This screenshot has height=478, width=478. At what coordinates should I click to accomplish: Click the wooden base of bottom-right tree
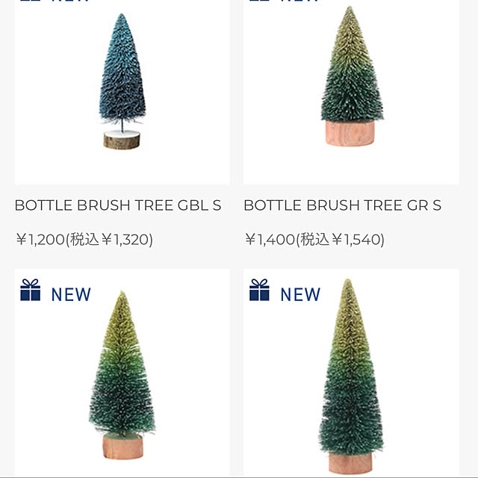pos(350,463)
